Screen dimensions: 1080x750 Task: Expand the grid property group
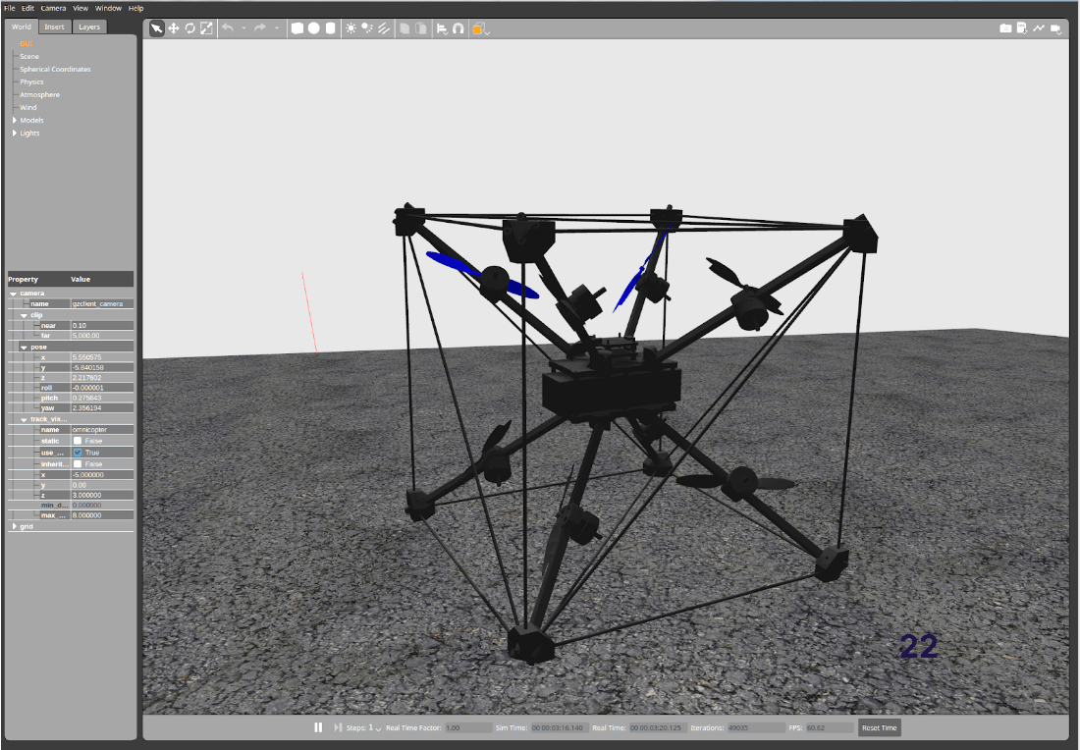[14, 527]
